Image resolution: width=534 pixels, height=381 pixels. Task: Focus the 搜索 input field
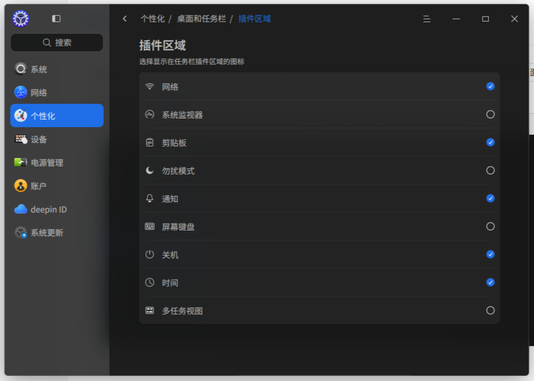pos(57,43)
